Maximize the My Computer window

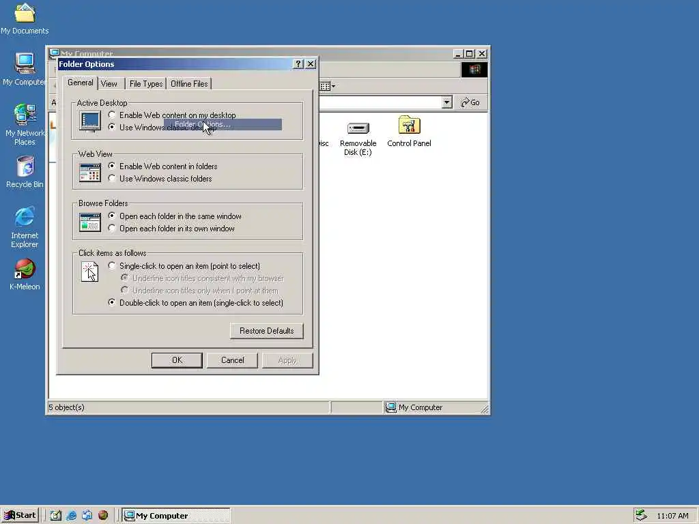[470, 54]
